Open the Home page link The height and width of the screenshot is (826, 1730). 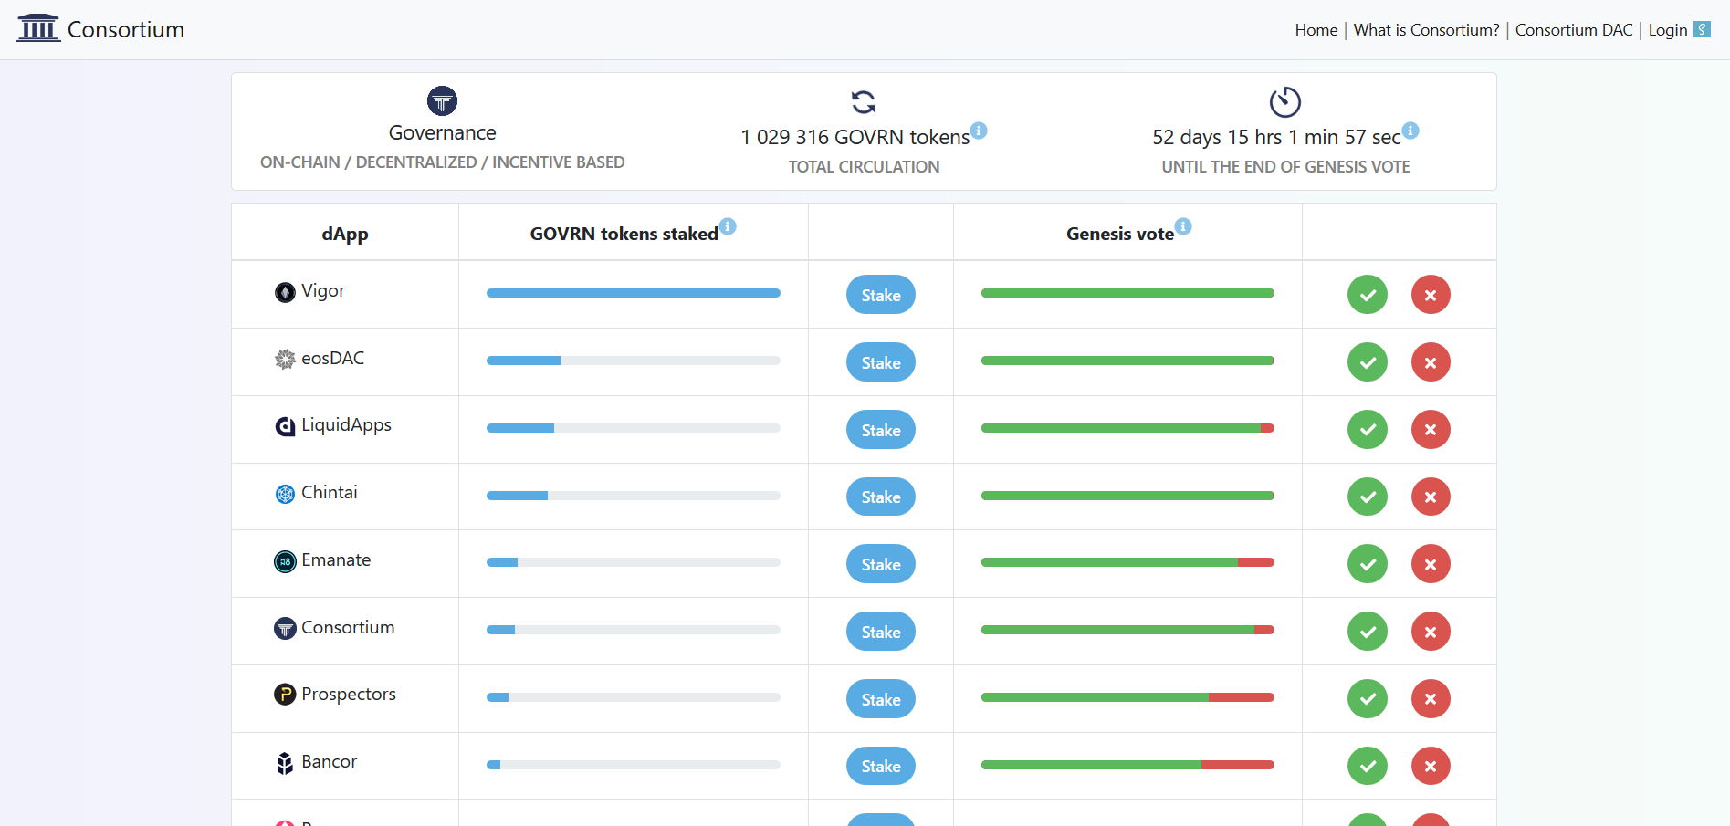[x=1316, y=30]
